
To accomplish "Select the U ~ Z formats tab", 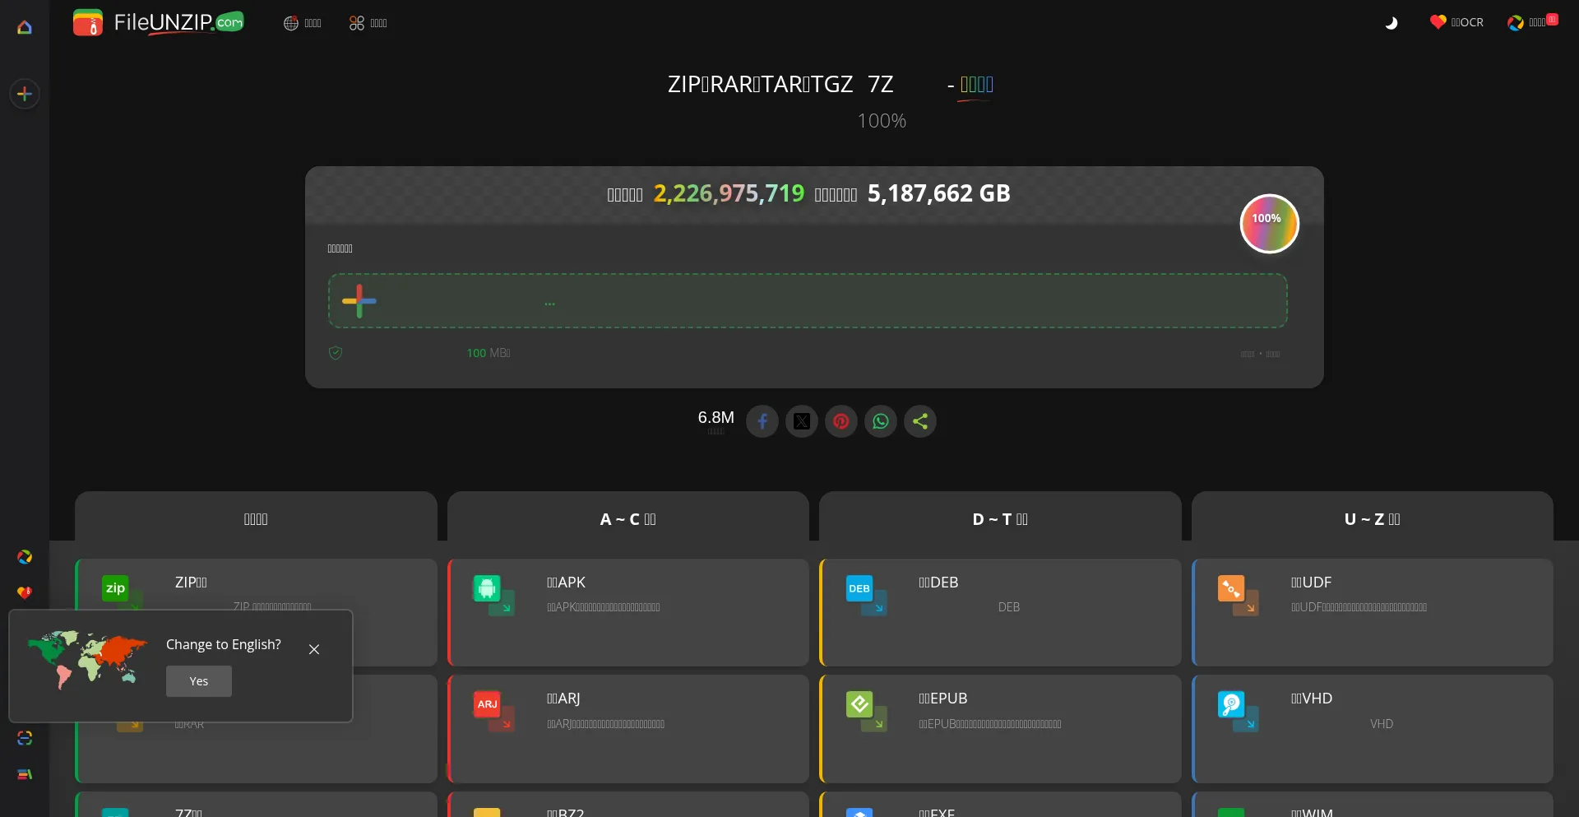I will tap(1372, 519).
